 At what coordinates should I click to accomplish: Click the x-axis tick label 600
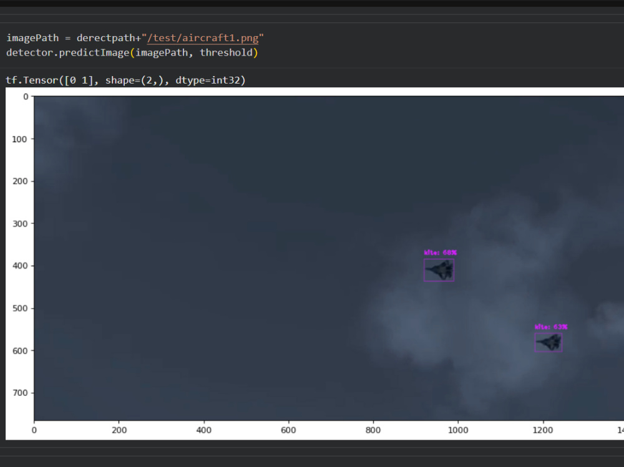[288, 430]
